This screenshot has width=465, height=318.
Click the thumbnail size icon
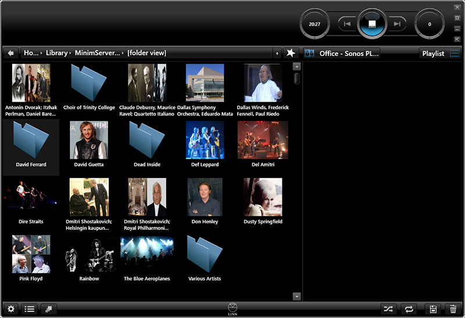49,309
